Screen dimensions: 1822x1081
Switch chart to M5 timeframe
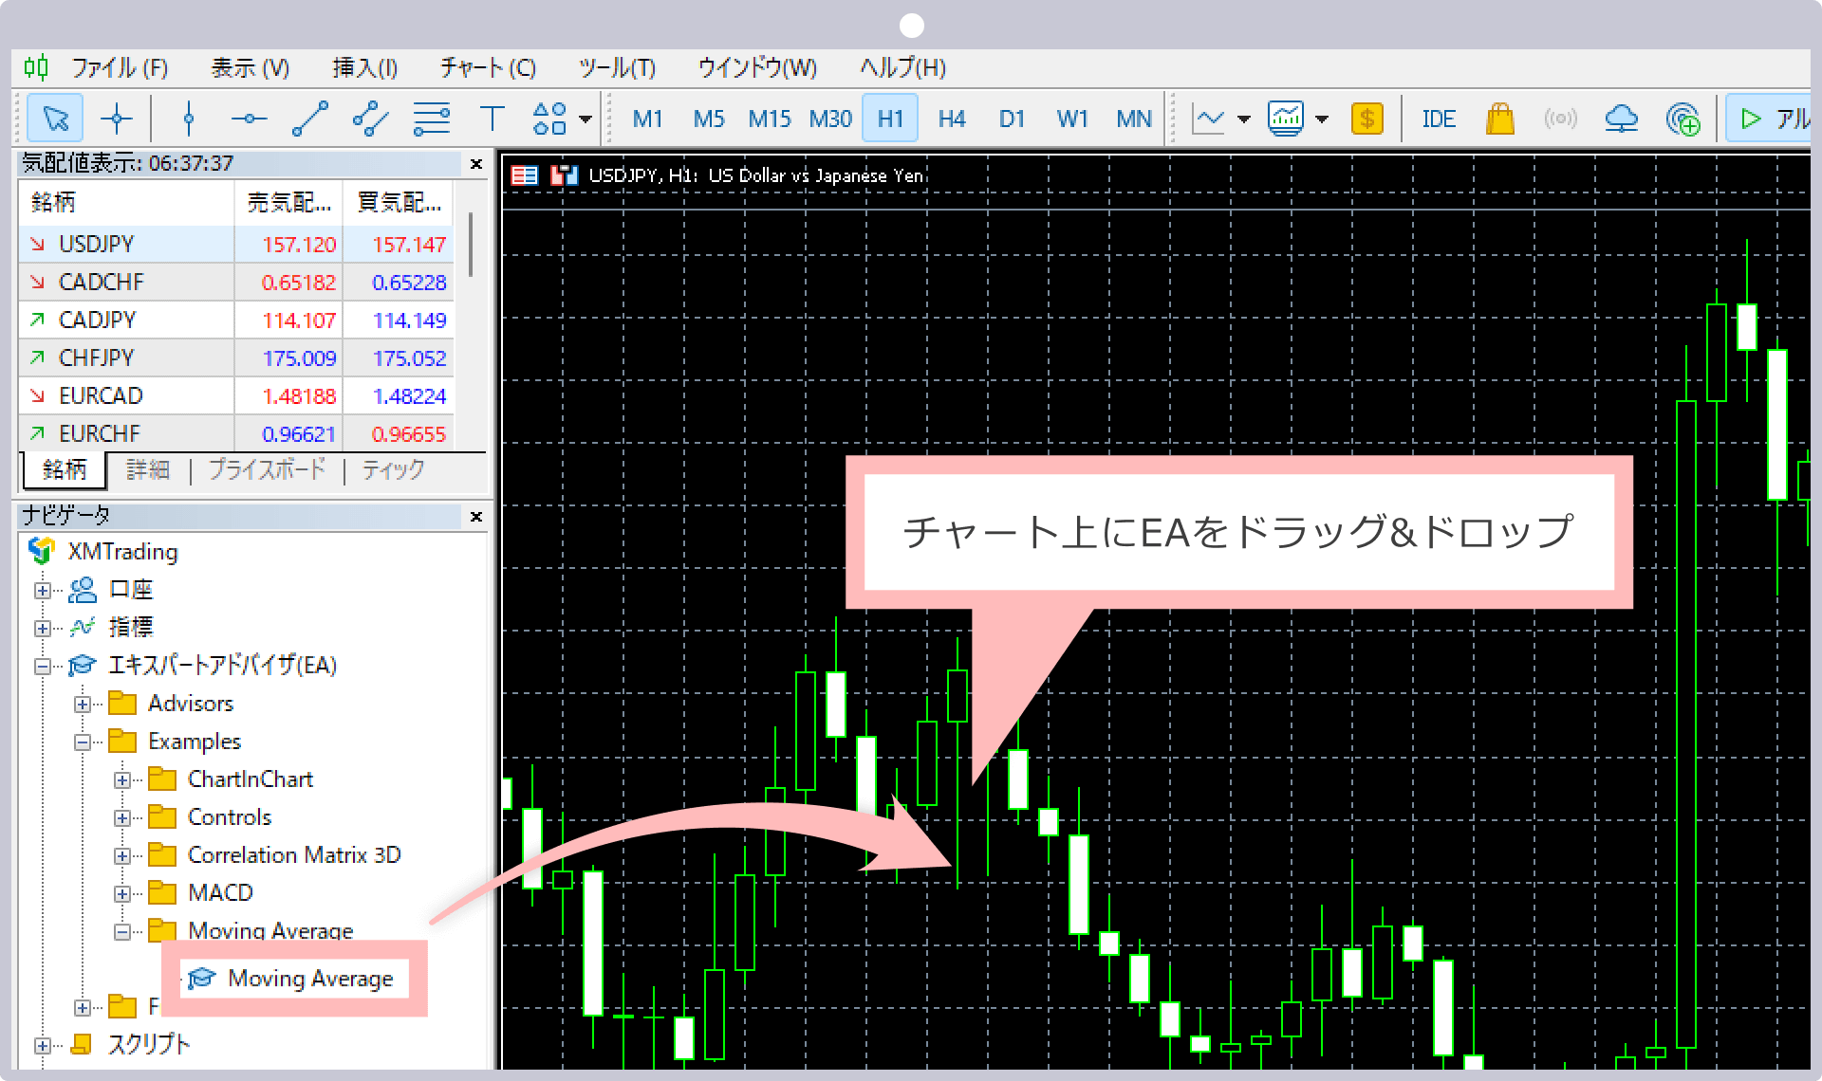click(708, 119)
